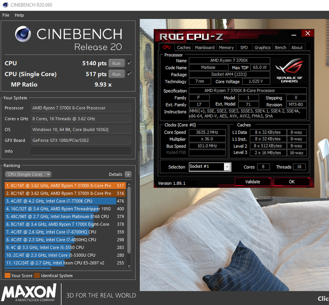Viewport: 329px width, 305px height.
Task: Open the File menu
Action: (x=6, y=15)
